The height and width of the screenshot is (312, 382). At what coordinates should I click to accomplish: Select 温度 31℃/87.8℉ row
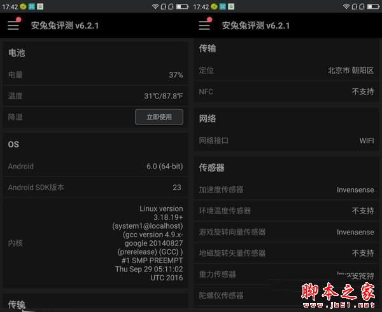coord(95,96)
